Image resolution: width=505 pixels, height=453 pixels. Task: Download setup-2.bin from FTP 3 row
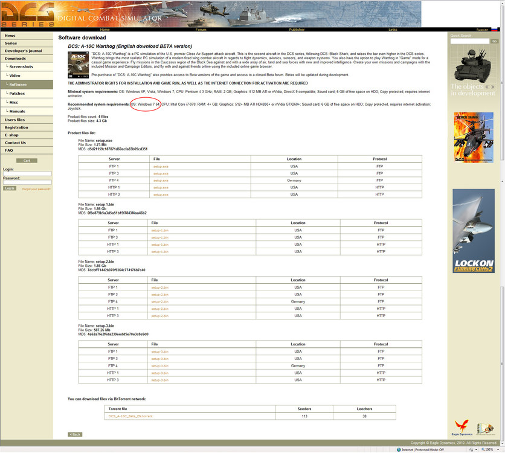(x=159, y=295)
